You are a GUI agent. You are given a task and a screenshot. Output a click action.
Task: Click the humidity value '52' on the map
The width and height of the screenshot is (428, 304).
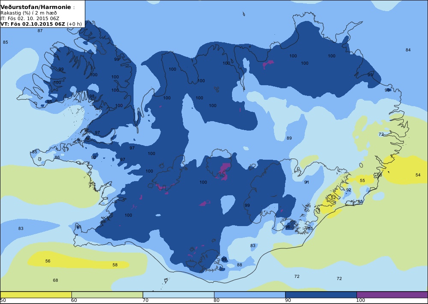point(333,197)
